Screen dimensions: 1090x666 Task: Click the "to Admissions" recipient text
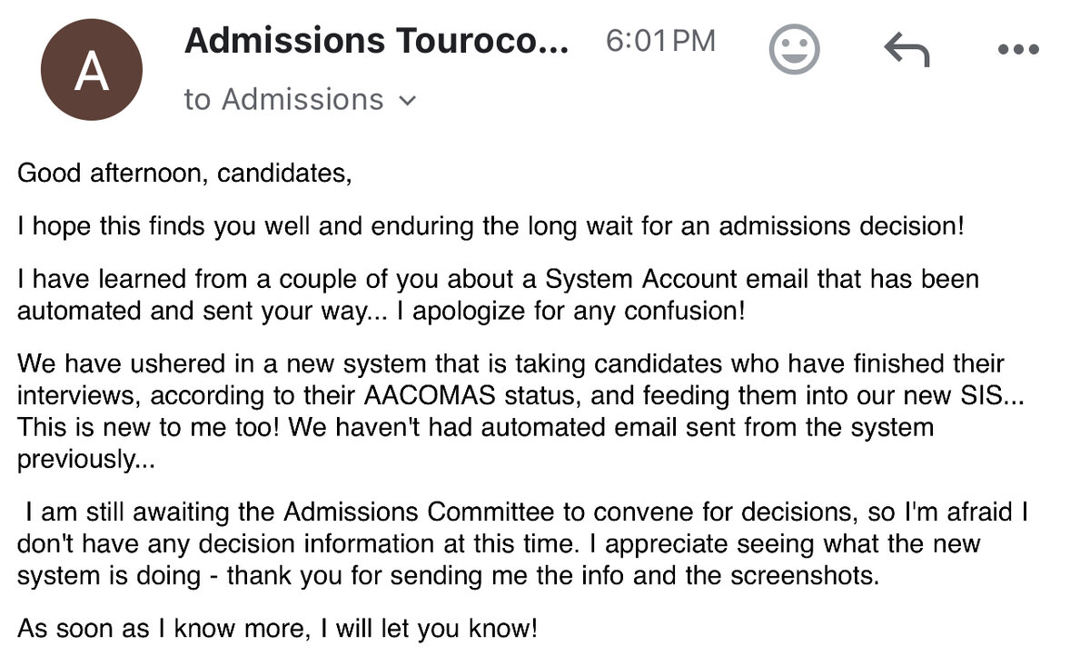(283, 99)
